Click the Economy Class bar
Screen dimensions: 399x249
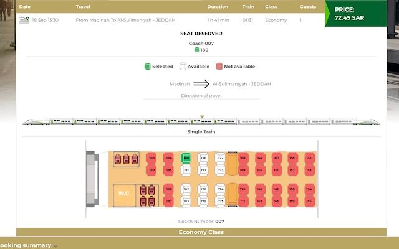[201, 232]
